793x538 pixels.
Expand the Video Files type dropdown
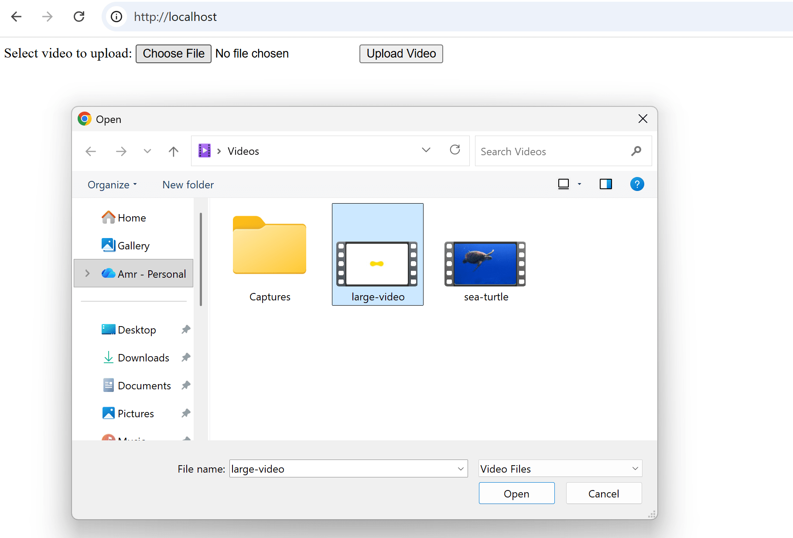pos(635,469)
